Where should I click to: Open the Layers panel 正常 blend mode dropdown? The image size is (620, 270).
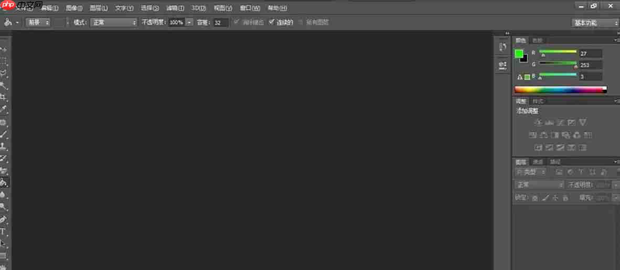[539, 185]
